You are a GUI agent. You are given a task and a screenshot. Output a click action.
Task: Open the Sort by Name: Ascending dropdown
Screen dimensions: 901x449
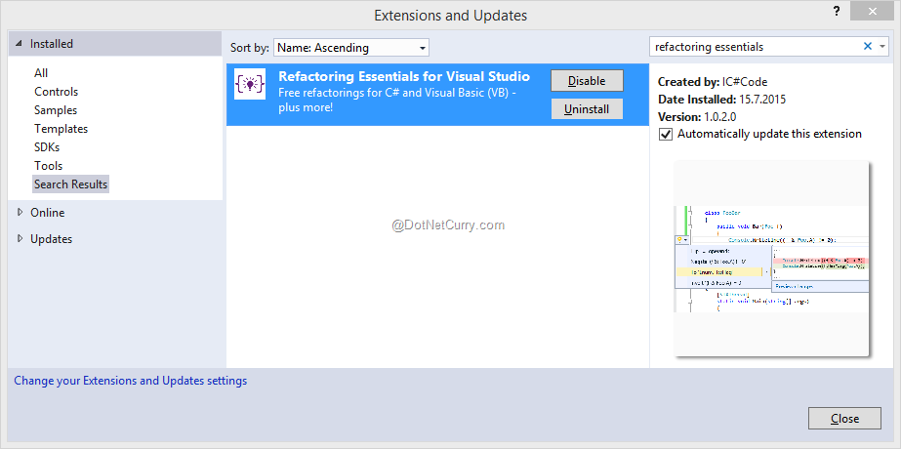(x=351, y=48)
